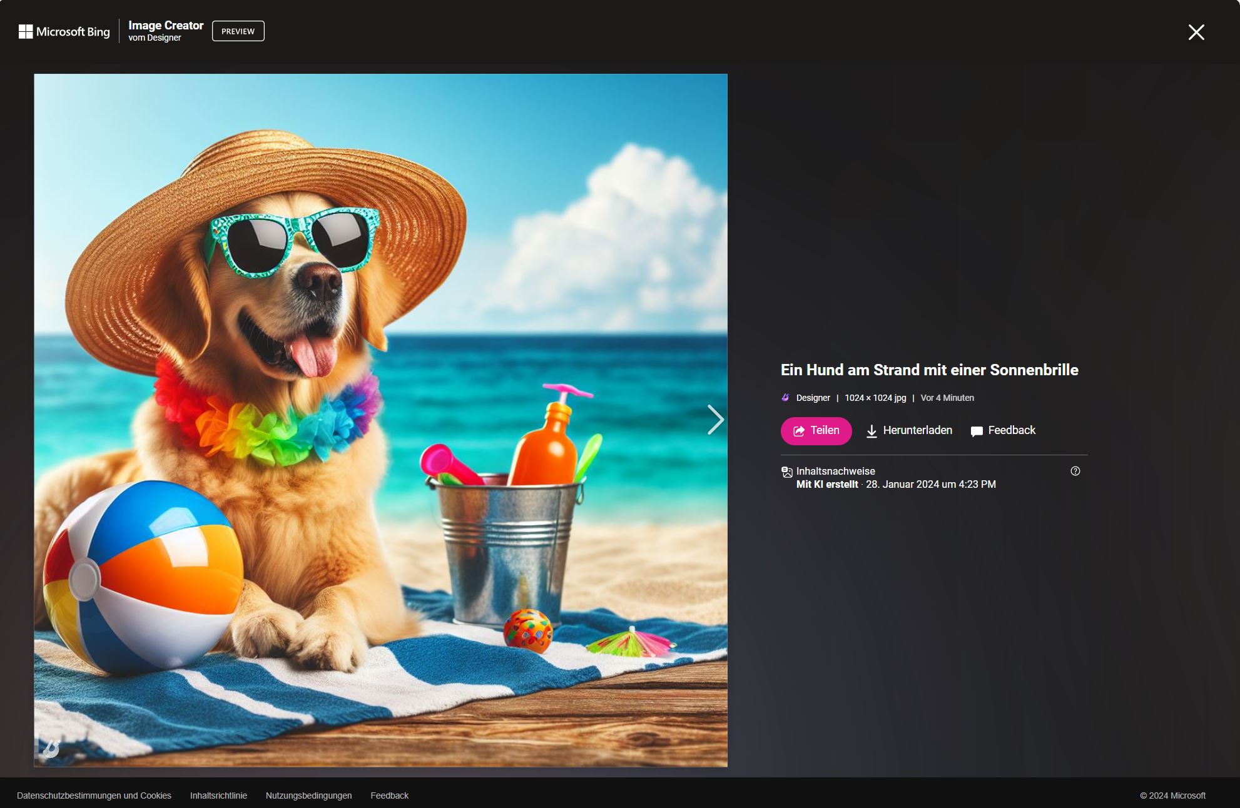Click the prompt title about Sonnenbrille
The height and width of the screenshot is (808, 1240).
click(x=929, y=370)
